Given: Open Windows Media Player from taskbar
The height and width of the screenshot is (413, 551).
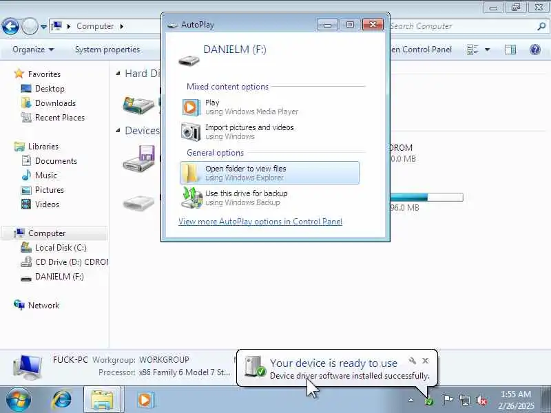Looking at the screenshot, I should click(x=145, y=400).
